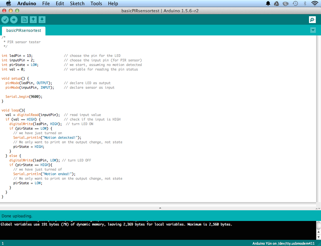Image resolution: width=321 pixels, height=246 pixels.
Task: Collapse the console with divider arrow
Action: [160, 208]
